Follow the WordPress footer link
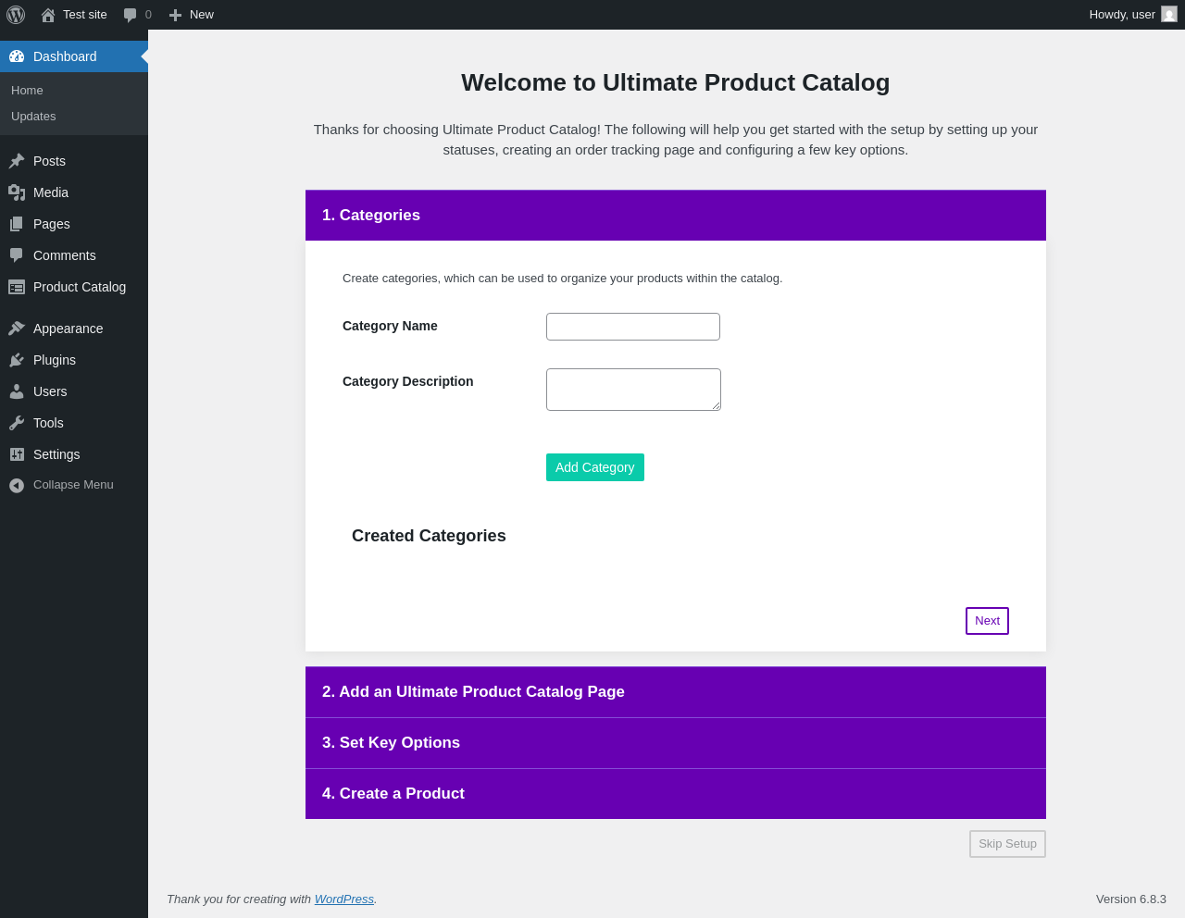The width and height of the screenshot is (1185, 918). pyautogui.click(x=343, y=899)
